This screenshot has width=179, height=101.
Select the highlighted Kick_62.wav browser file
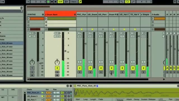11,43
